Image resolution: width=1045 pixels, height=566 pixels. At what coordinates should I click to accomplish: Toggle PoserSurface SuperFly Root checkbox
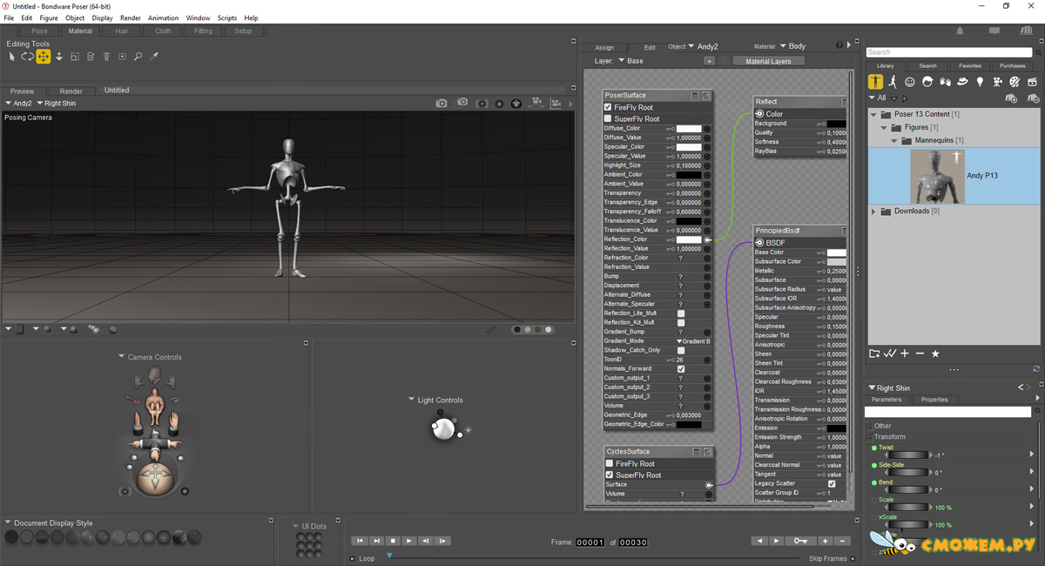(x=608, y=118)
